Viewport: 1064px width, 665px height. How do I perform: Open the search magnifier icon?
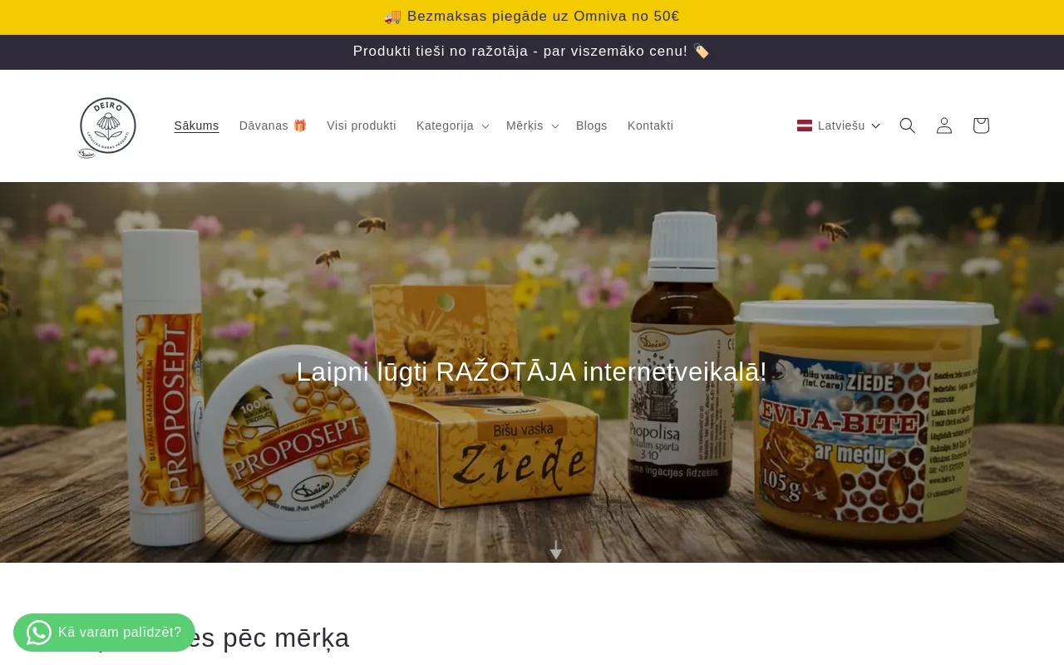[x=908, y=126]
